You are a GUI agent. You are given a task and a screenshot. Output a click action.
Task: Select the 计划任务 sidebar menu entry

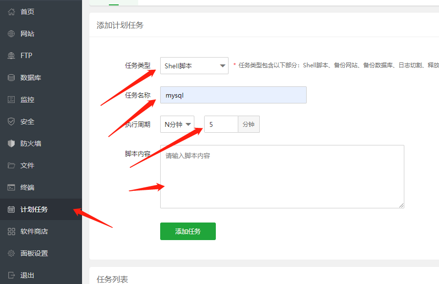[x=29, y=209]
